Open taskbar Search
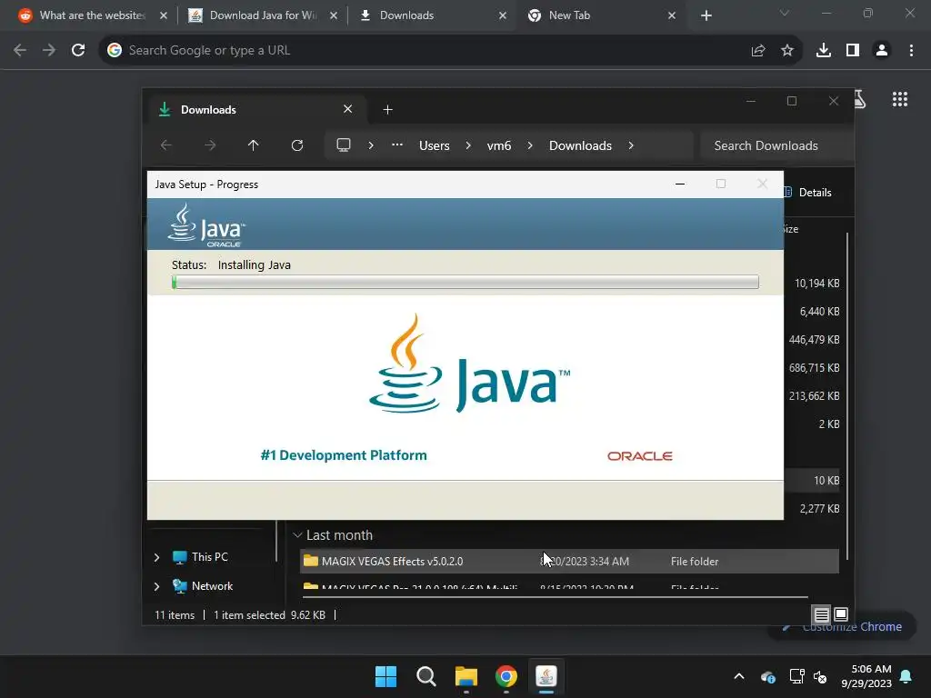The width and height of the screenshot is (931, 698). pyautogui.click(x=425, y=676)
